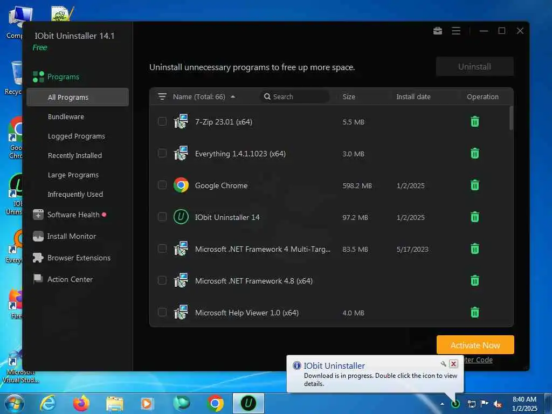
Task: Go to Logged Programs
Action: click(77, 136)
